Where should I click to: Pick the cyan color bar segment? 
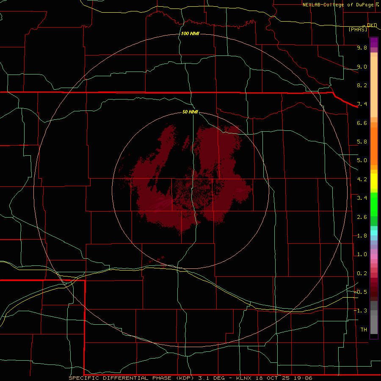tap(374, 233)
